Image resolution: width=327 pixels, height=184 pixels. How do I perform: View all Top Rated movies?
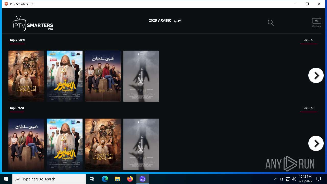309,108
